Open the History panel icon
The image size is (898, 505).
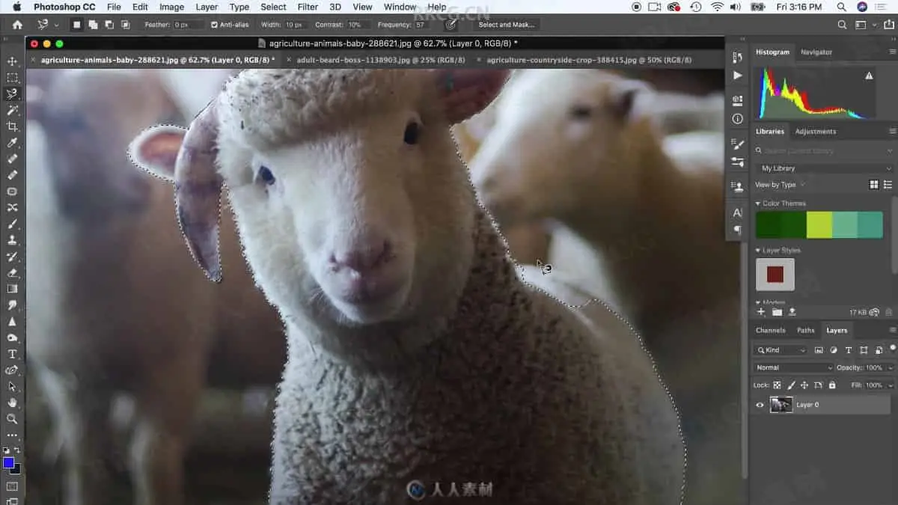click(738, 58)
